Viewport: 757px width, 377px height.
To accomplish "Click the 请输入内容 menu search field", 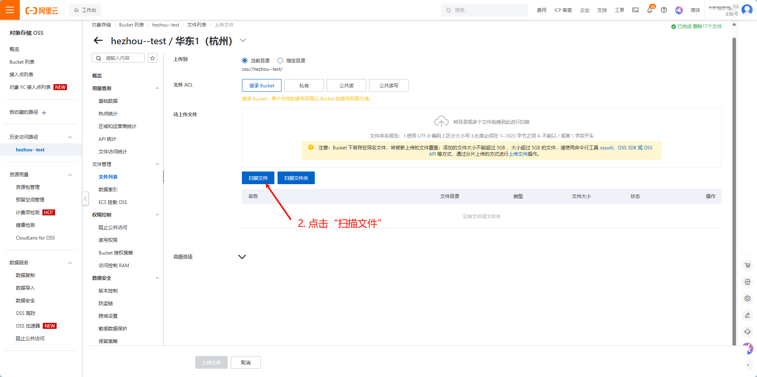I will 118,58.
